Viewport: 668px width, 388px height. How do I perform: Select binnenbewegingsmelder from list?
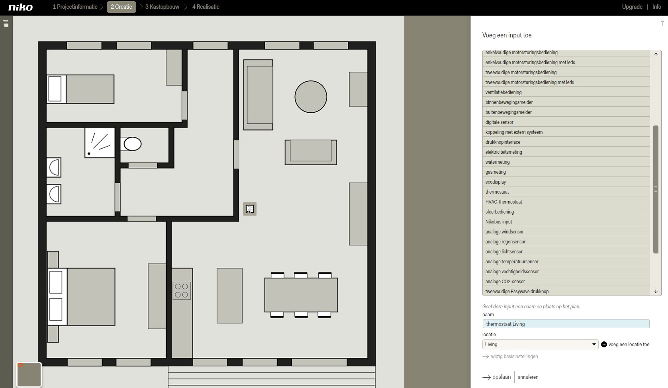coord(566,102)
